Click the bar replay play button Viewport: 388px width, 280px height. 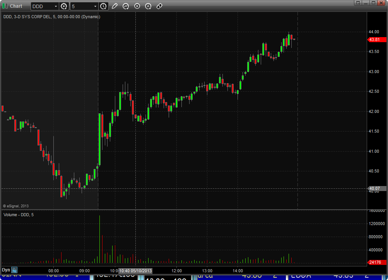click(137, 6)
